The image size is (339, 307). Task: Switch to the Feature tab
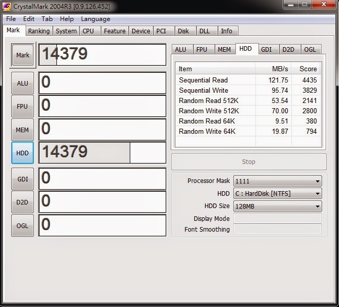point(115,31)
